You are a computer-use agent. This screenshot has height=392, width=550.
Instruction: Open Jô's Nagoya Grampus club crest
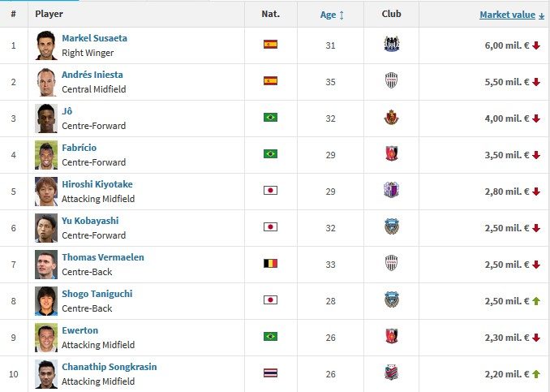click(392, 117)
